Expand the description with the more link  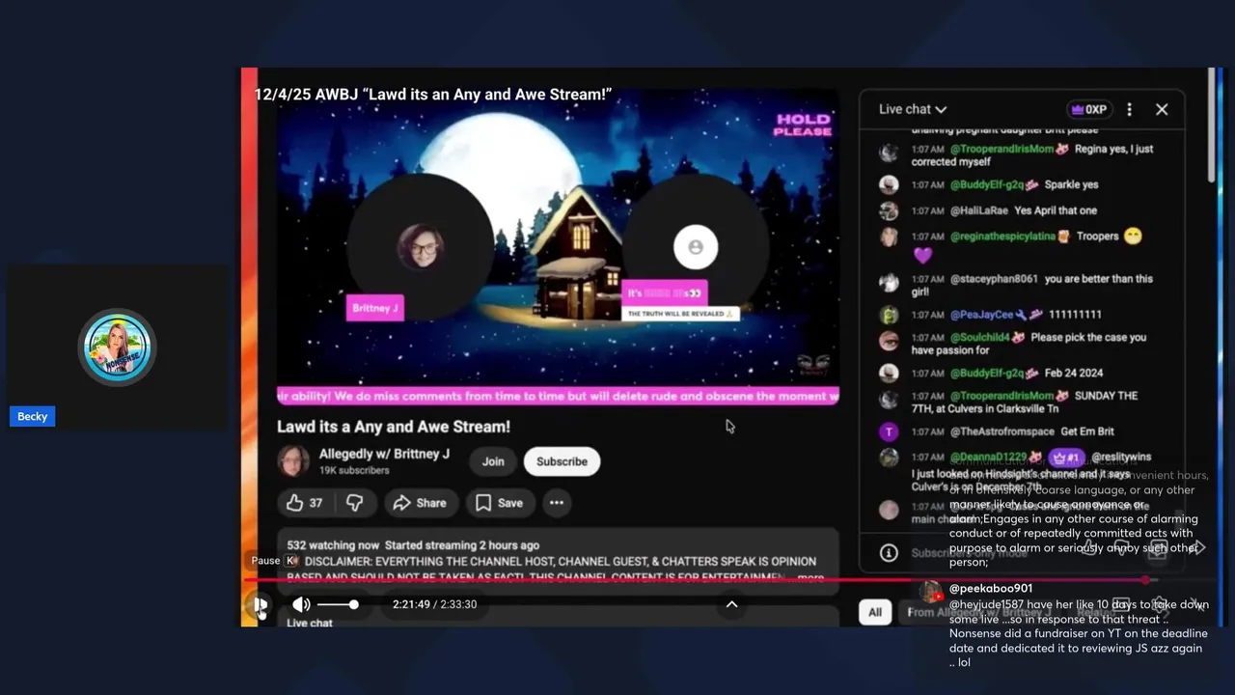coord(810,577)
